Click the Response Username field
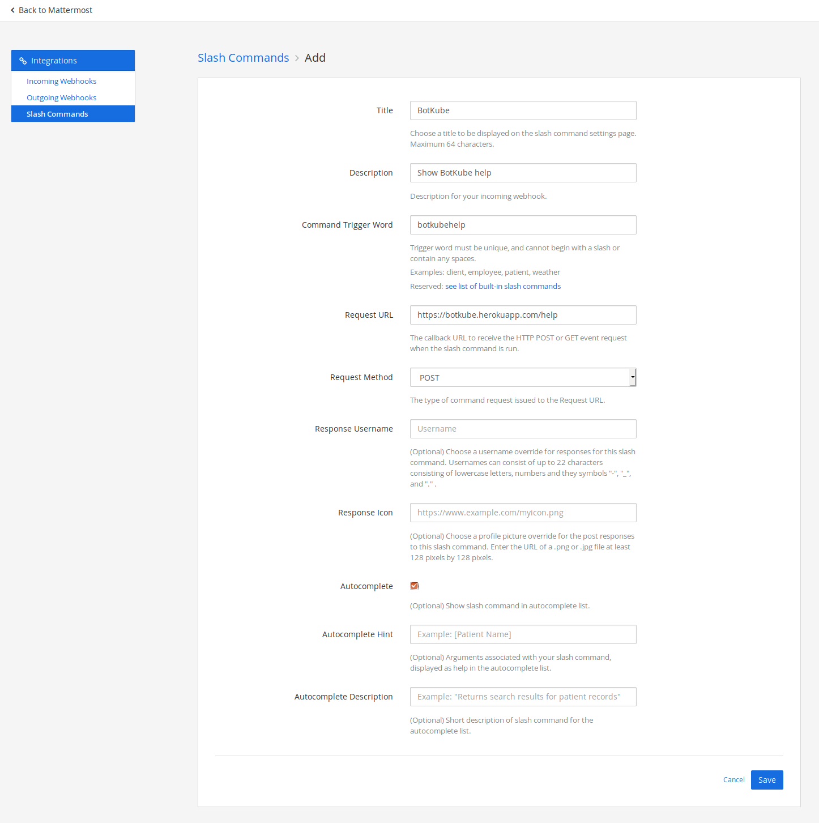Image resolution: width=819 pixels, height=823 pixels. click(x=523, y=429)
